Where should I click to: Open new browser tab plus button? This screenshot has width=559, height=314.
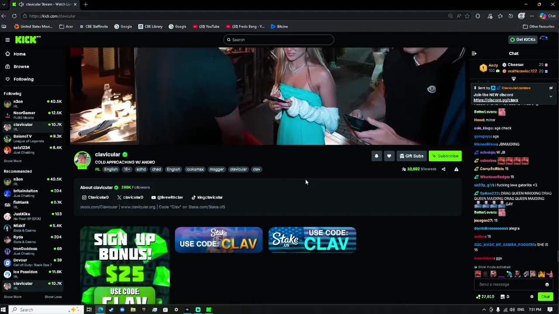tap(86, 4)
